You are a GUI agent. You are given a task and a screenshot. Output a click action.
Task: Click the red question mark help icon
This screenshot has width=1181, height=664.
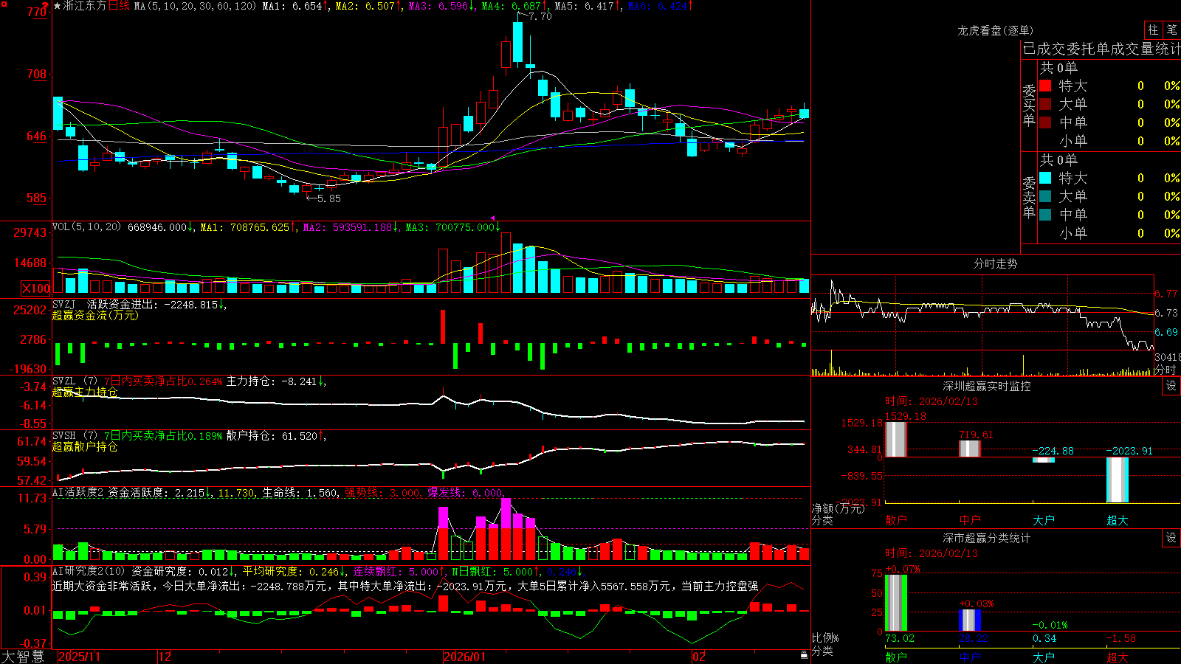[45, 6]
